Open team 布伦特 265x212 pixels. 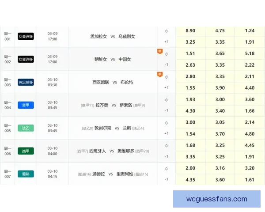pos(127,82)
